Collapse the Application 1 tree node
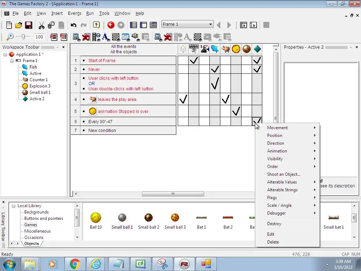Viewport: 361px width, 271px height. point(5,55)
